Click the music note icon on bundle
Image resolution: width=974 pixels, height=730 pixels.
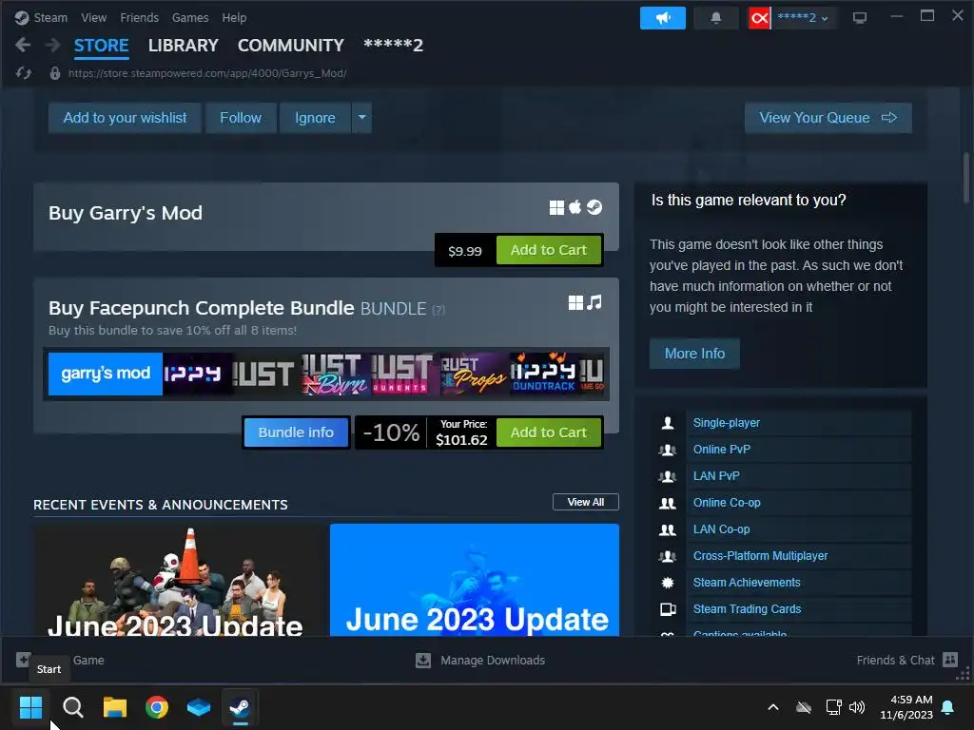[x=594, y=302]
